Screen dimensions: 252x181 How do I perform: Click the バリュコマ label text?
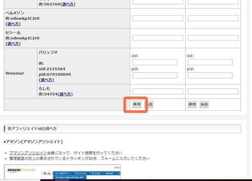48,52
